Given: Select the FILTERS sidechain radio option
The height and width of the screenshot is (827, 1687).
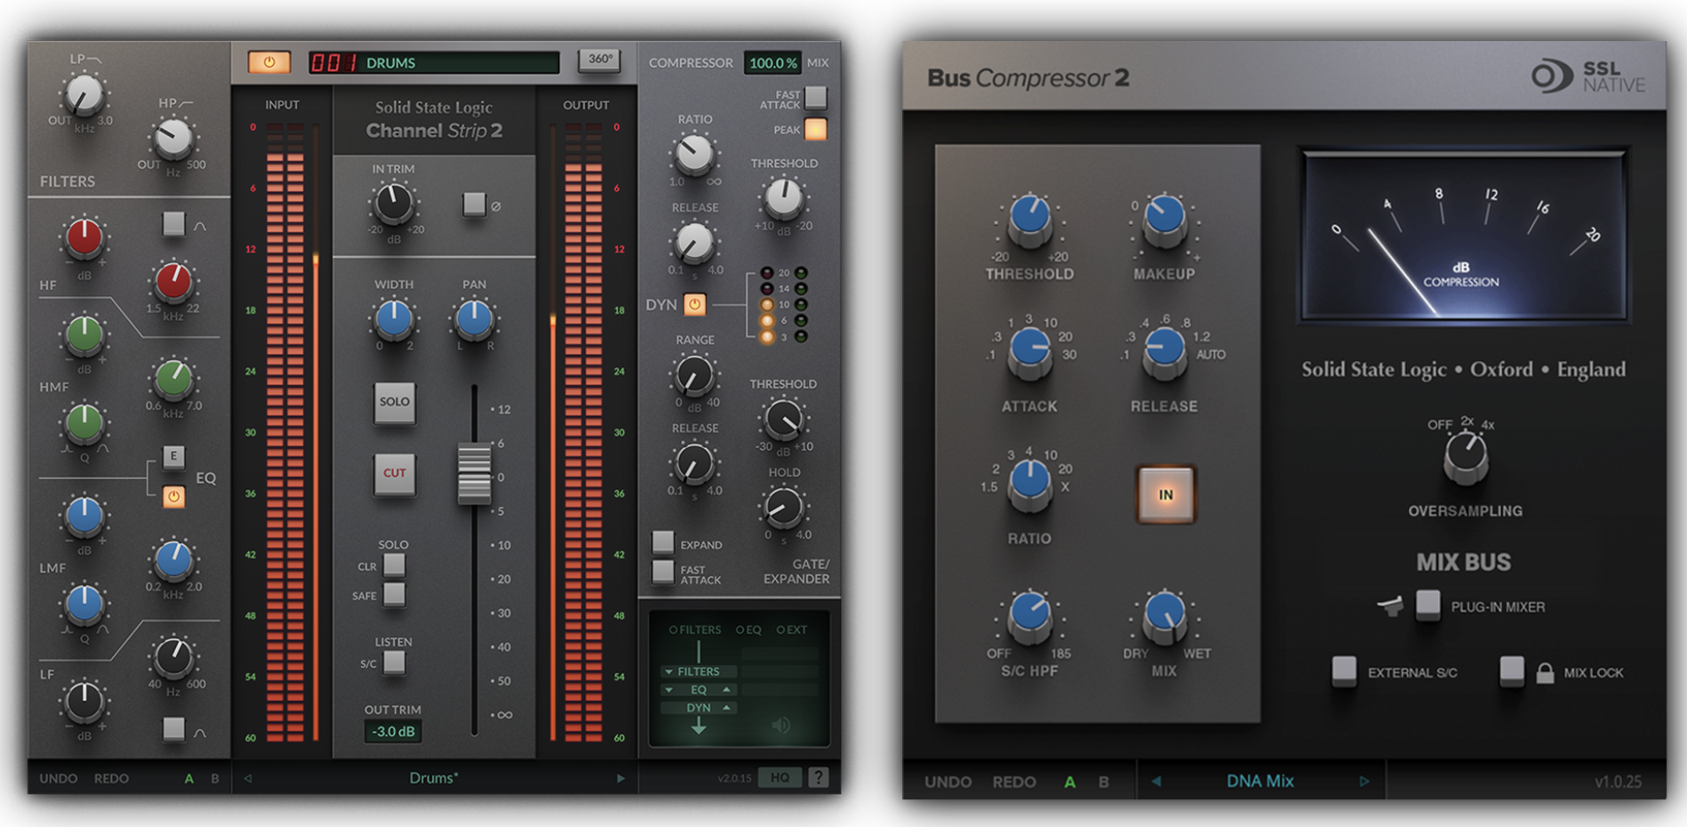Looking at the screenshot, I should point(695,630).
